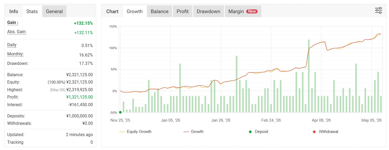Screen dimensions: 389x150
Task: Switch to the Info tab
Action: 14,11
